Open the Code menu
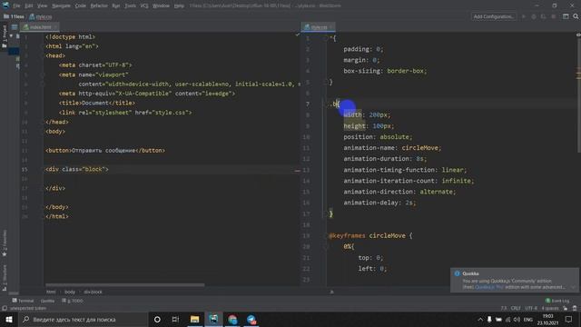 [x=80, y=5]
